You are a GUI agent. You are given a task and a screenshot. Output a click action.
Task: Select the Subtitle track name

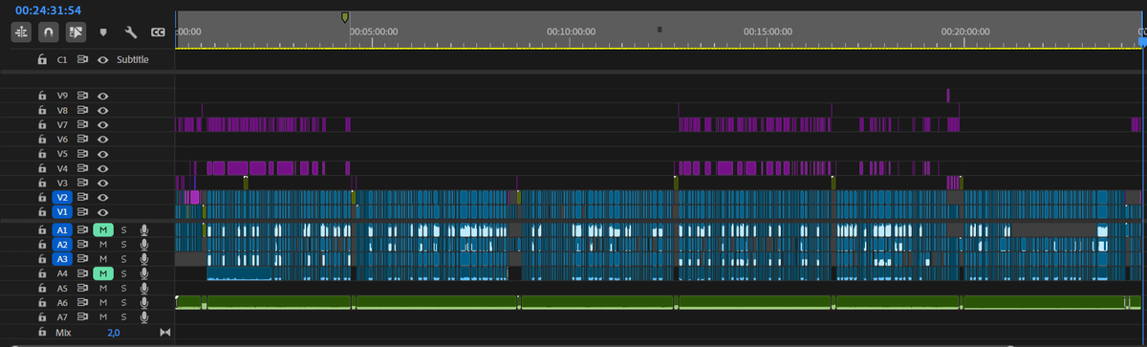(133, 59)
